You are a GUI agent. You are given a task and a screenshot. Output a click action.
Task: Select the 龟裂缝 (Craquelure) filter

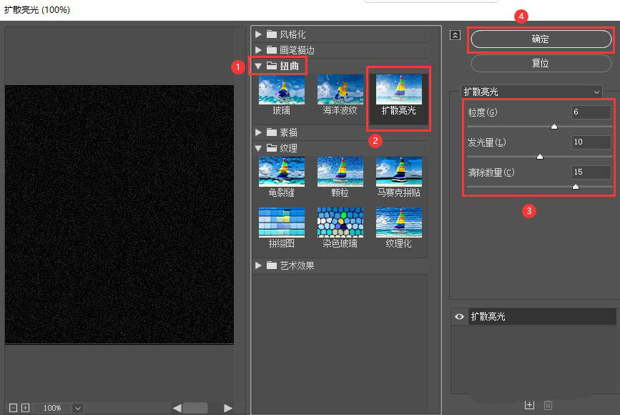[281, 172]
